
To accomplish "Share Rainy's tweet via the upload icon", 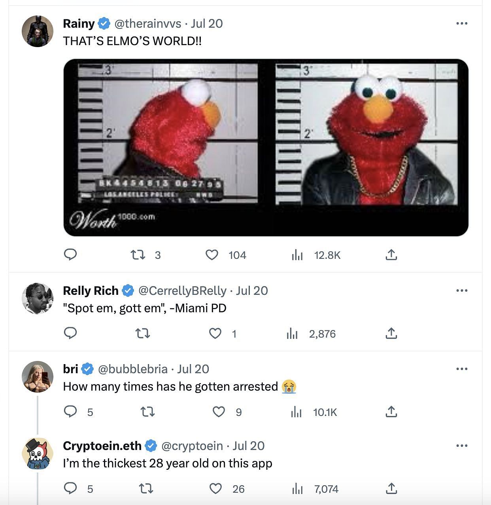I will [391, 254].
